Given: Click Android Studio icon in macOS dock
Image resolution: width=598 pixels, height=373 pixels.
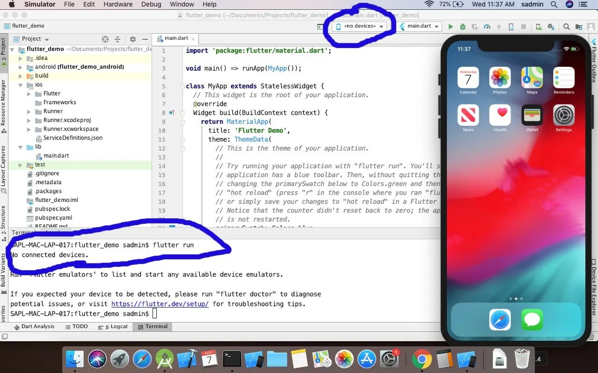Looking at the screenshot, I should (x=165, y=359).
